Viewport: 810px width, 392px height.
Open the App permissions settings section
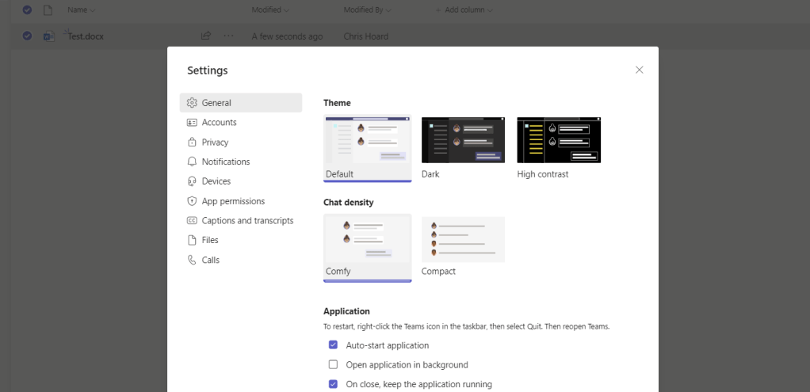(x=233, y=201)
